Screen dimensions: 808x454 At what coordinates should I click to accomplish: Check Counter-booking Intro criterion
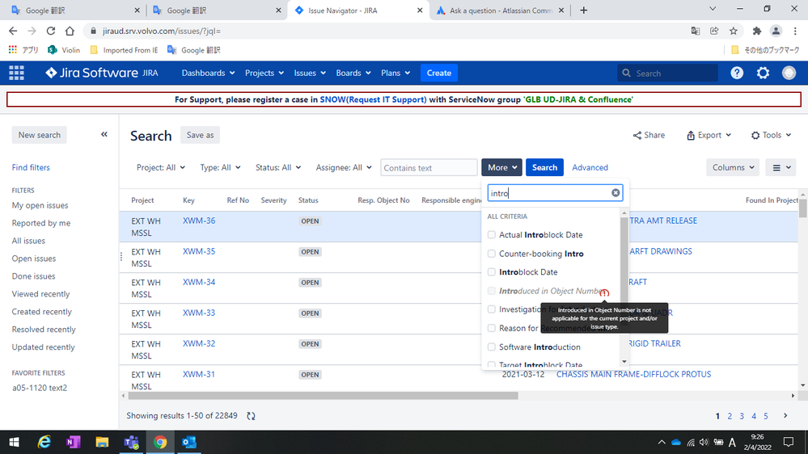pos(491,254)
